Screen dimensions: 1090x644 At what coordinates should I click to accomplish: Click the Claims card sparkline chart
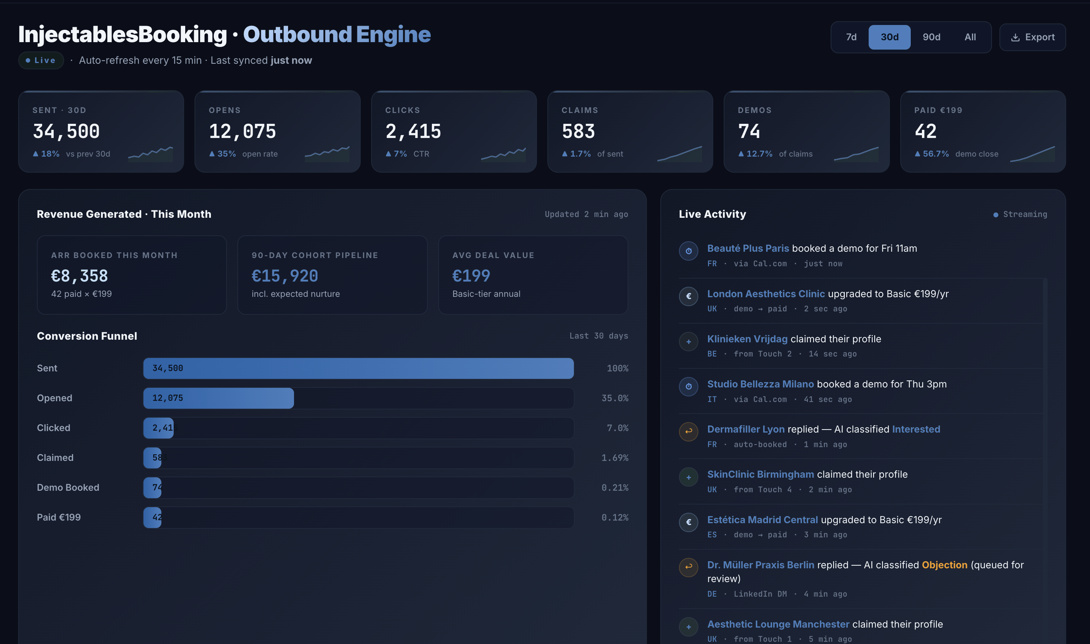pos(679,154)
